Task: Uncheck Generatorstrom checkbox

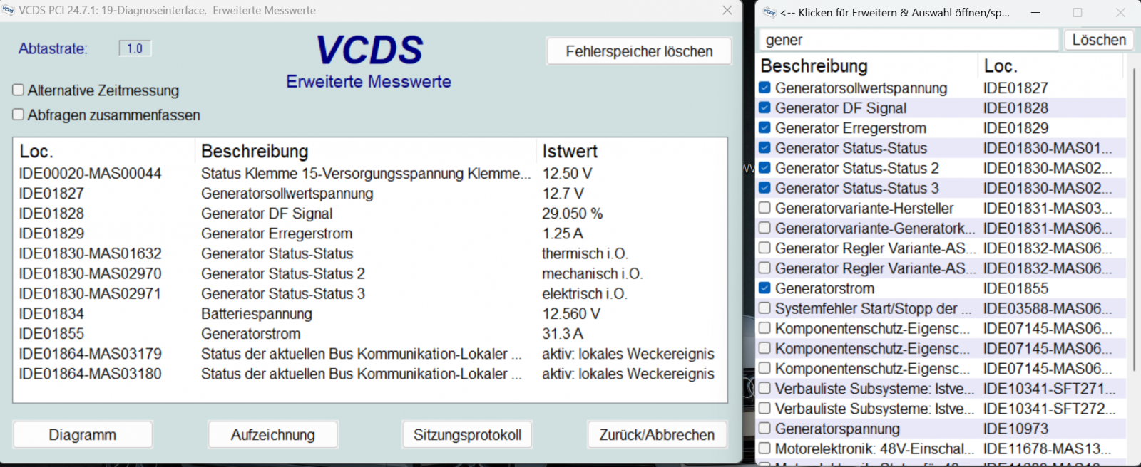Action: tap(764, 288)
